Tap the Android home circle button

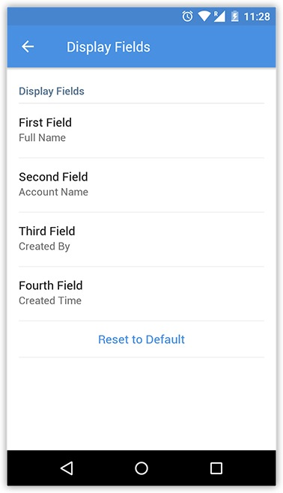pos(141,468)
